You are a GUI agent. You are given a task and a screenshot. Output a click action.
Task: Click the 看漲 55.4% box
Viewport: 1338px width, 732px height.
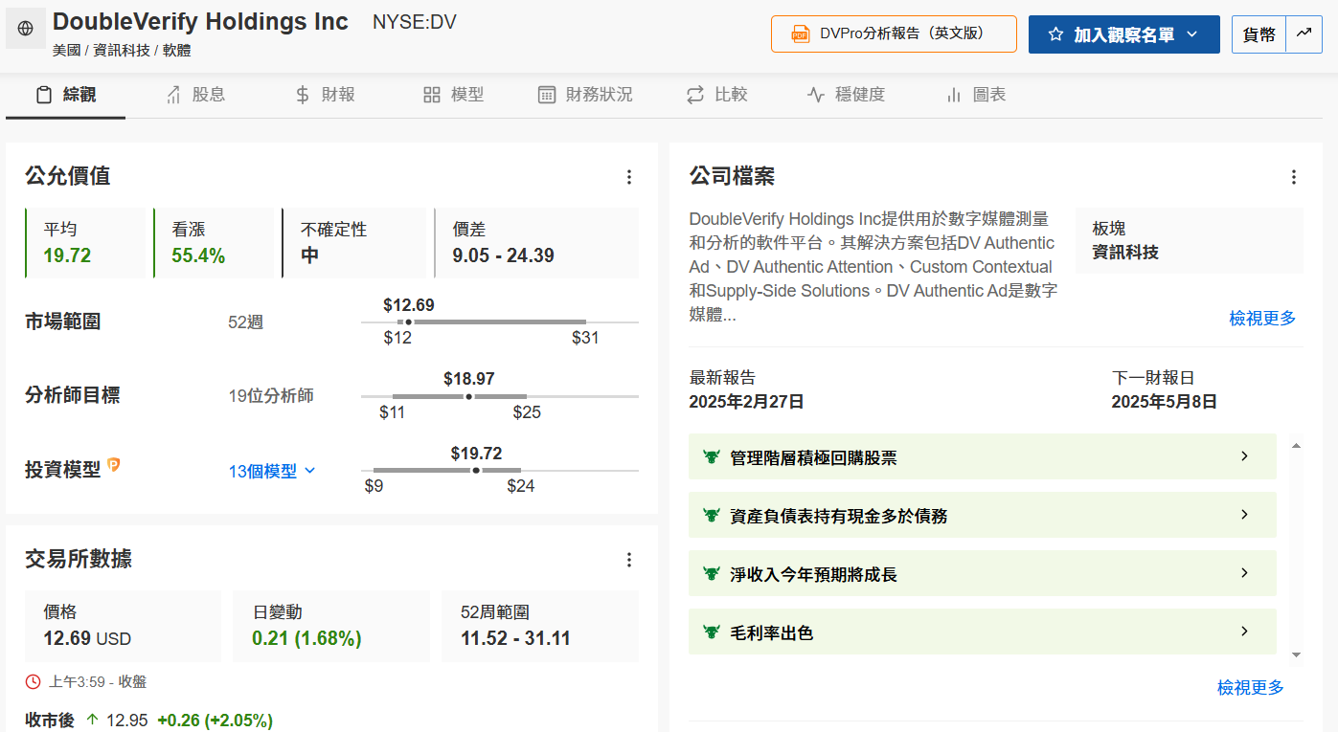[x=214, y=243]
